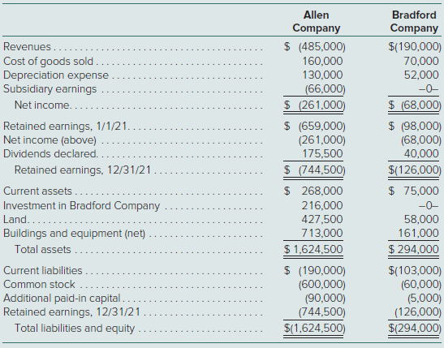This screenshot has height=348, width=444.
Task: Select Allen's Total assets $1,624,500
Action: [313, 249]
